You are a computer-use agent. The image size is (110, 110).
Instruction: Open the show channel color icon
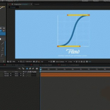coord(39,62)
